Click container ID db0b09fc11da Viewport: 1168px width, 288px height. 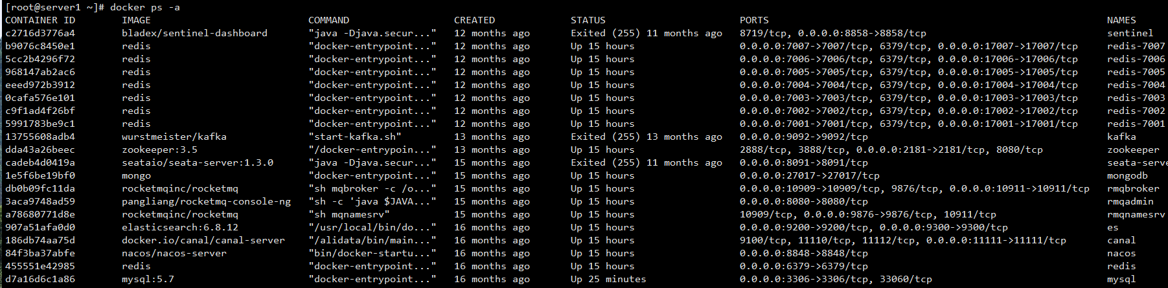pos(40,188)
